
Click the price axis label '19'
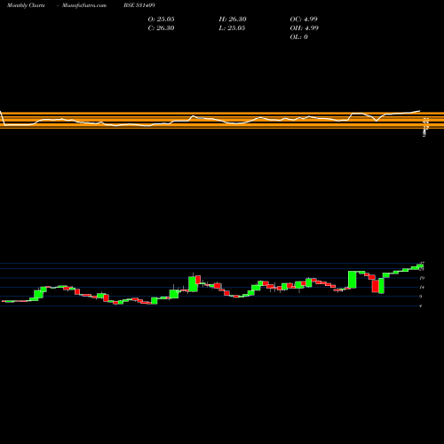(422, 278)
